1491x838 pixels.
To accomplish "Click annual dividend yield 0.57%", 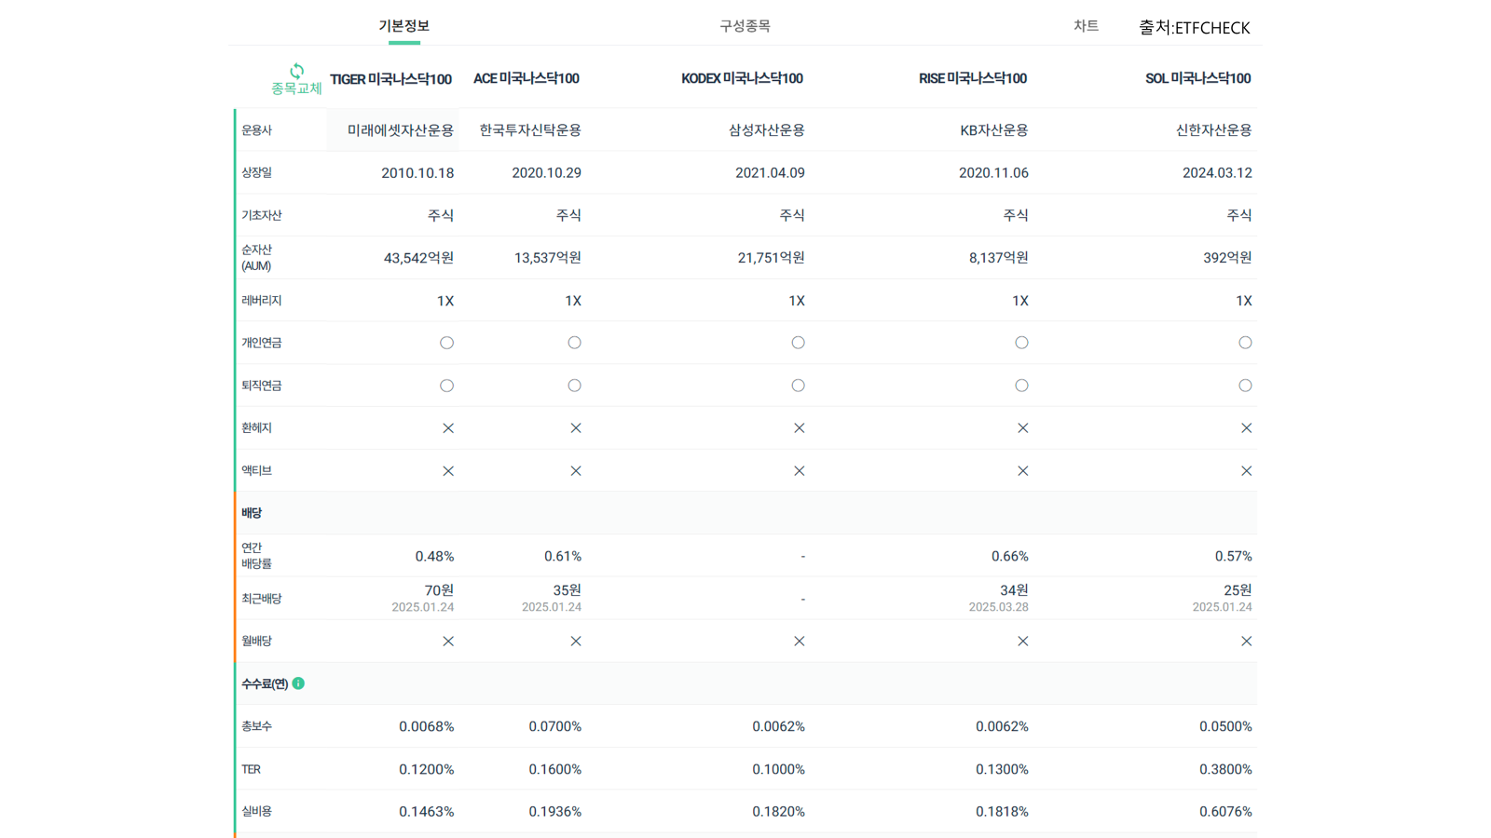I will click(x=1234, y=557).
